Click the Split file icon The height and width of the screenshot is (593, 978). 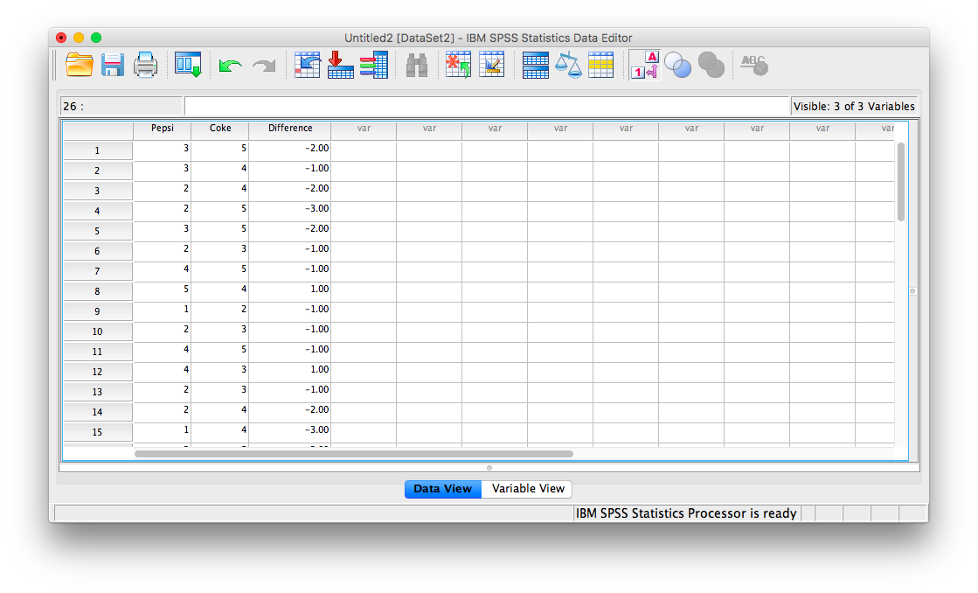(535, 66)
